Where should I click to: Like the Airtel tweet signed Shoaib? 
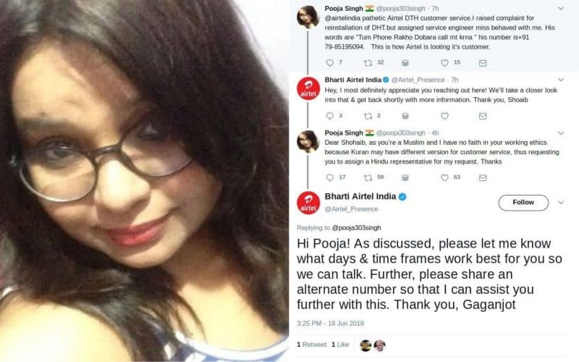pos(444,116)
